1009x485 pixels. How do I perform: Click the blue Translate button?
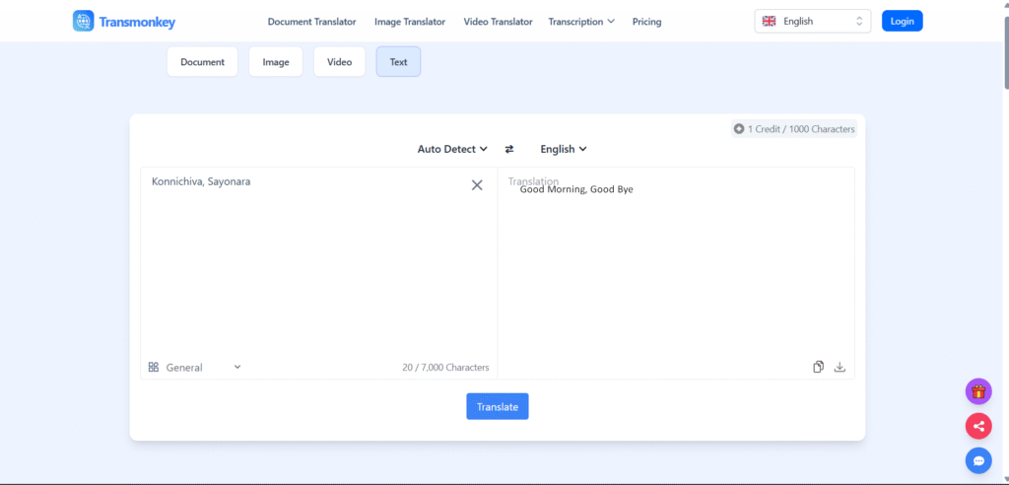498,406
